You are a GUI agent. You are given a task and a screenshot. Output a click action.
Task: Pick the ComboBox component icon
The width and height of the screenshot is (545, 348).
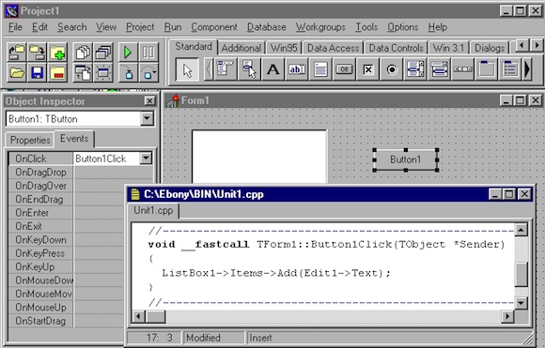pos(440,69)
